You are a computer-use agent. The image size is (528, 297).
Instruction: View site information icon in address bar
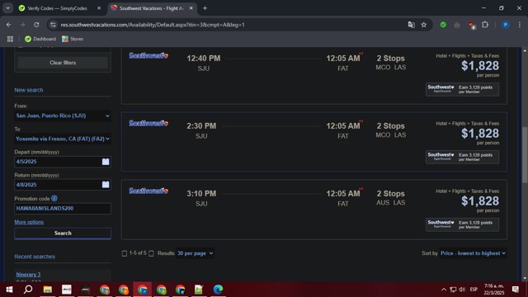tap(53, 25)
